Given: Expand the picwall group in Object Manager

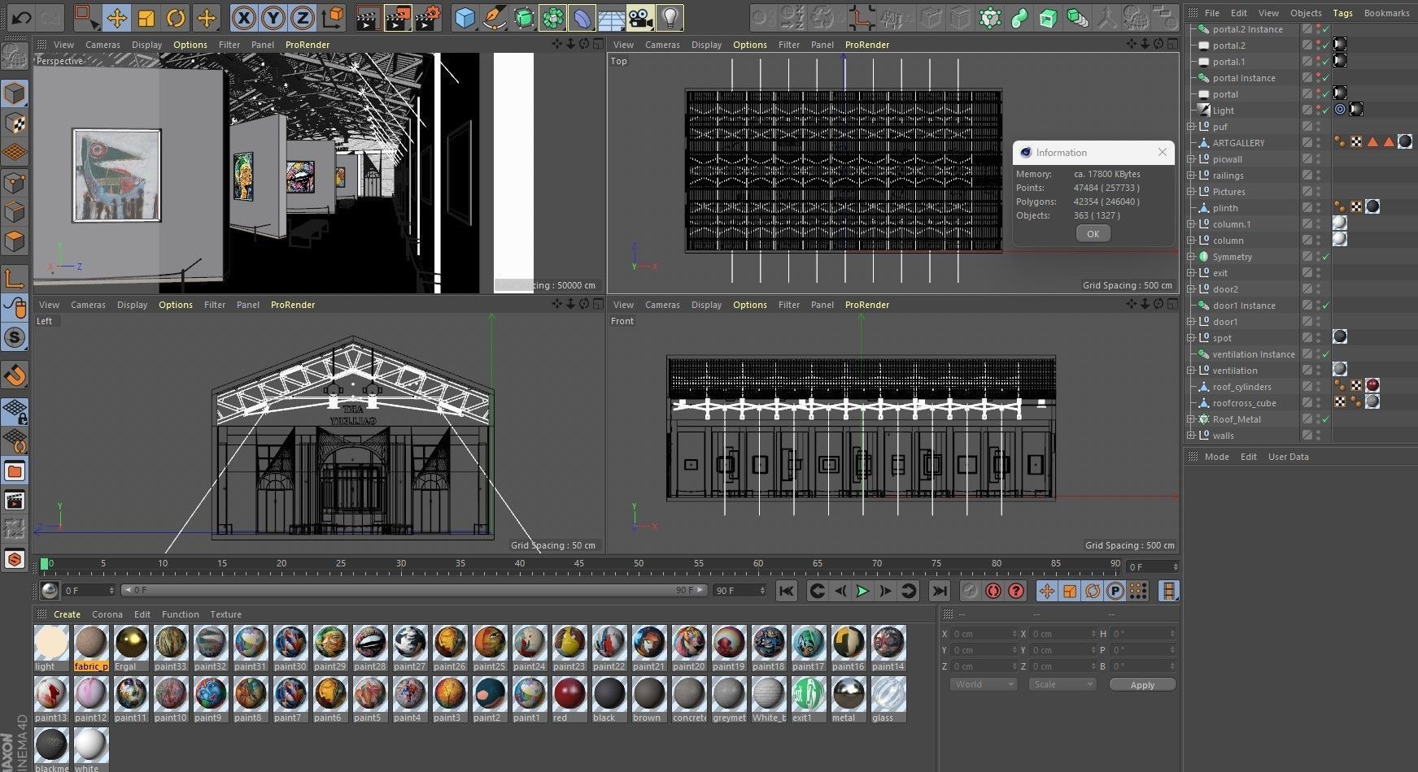Looking at the screenshot, I should (1191, 159).
